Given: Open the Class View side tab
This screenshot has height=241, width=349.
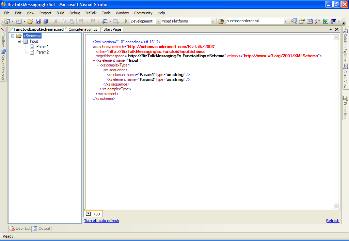Looking at the screenshot, I should (345, 76).
